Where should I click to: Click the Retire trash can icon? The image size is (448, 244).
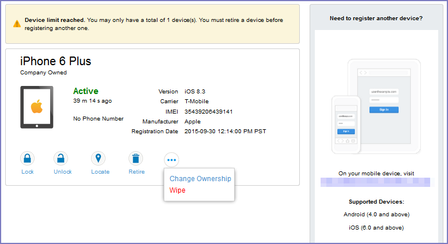(135, 158)
